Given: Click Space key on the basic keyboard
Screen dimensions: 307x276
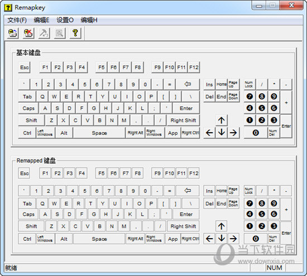Looking at the screenshot, I should (x=99, y=133).
